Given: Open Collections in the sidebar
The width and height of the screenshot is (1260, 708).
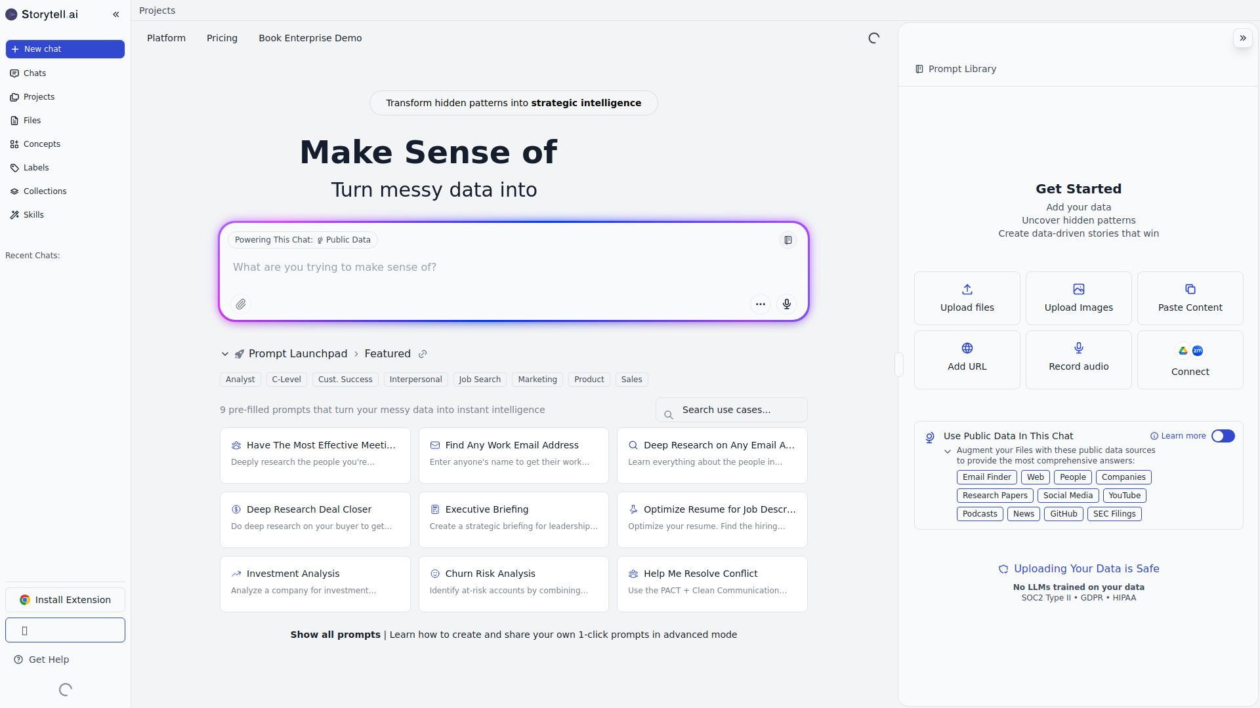Looking at the screenshot, I should point(44,191).
